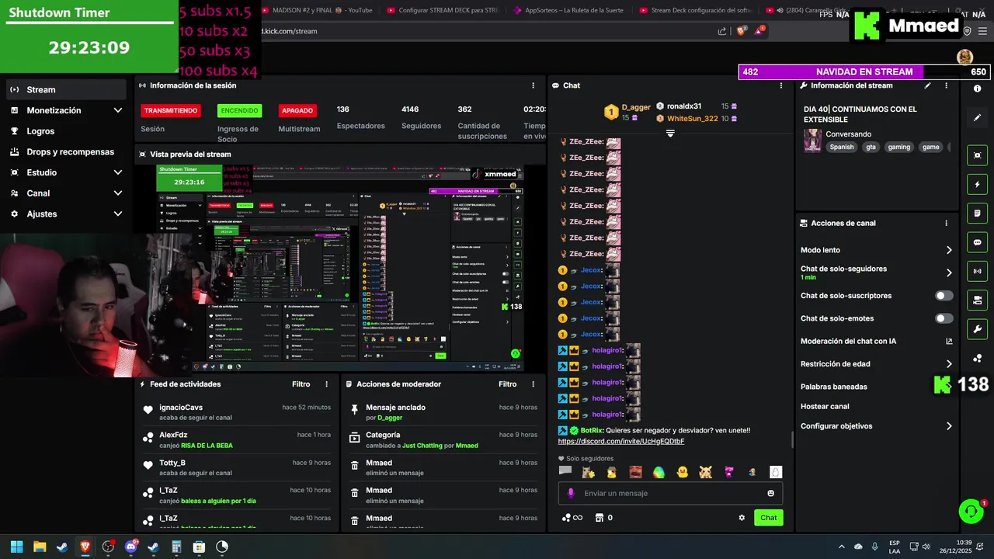Open the stream preview icon in the right rail
Screen dimensions: 994x559
[977, 155]
